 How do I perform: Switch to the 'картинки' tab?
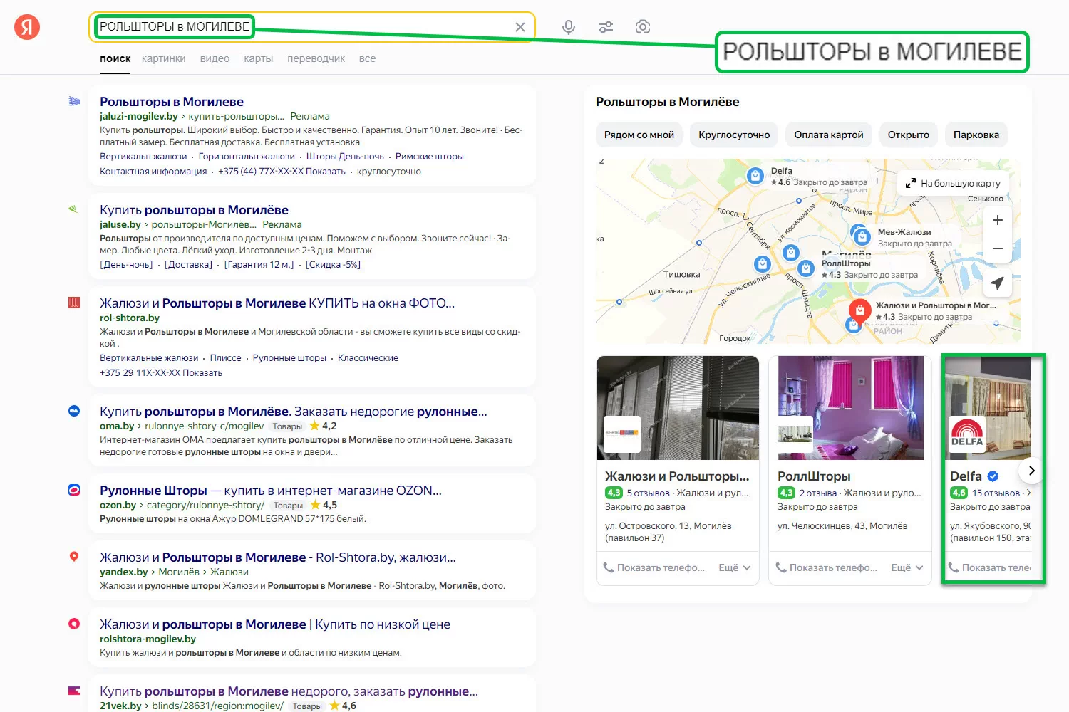point(163,58)
